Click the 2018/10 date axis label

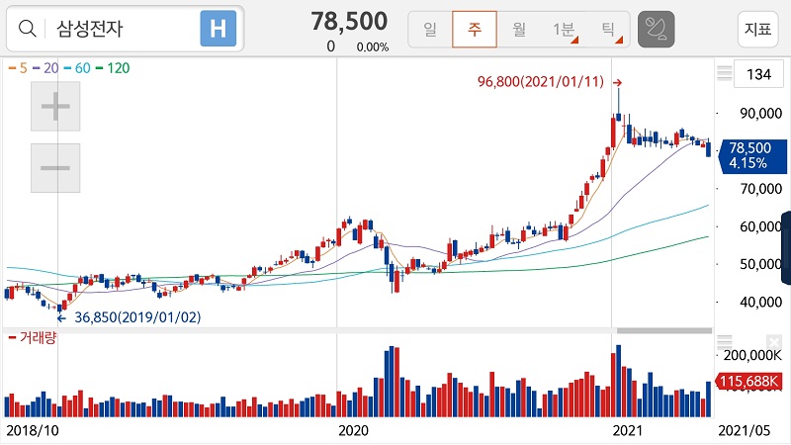coord(33,431)
